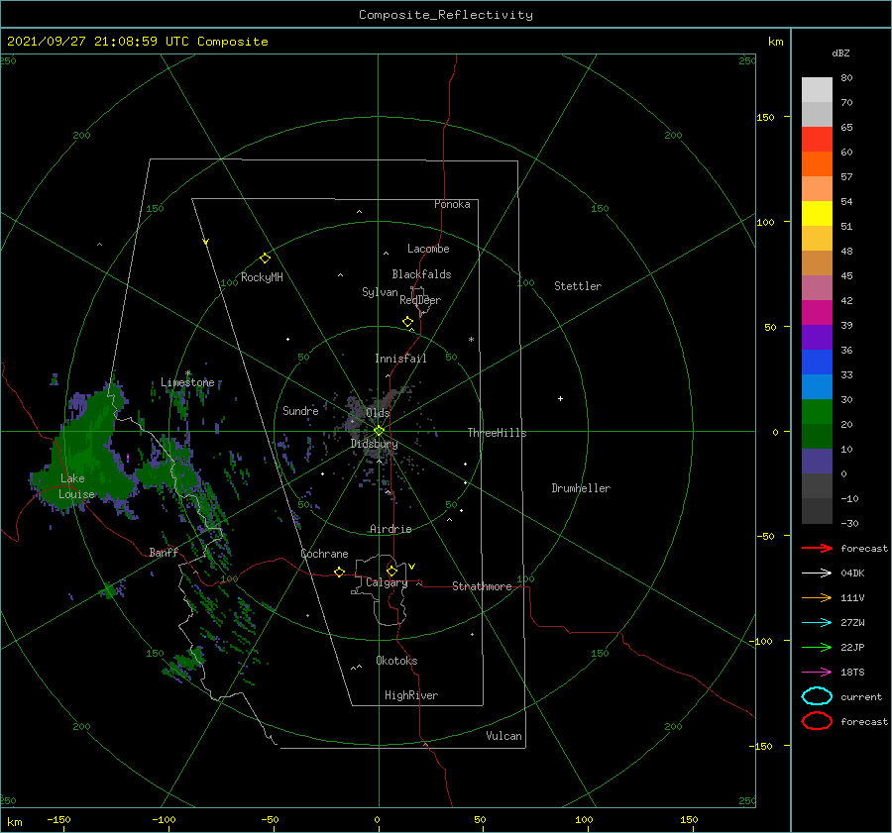Screen dimensions: 892x833
Task: Click the ThreeHills label
Action: click(x=497, y=433)
